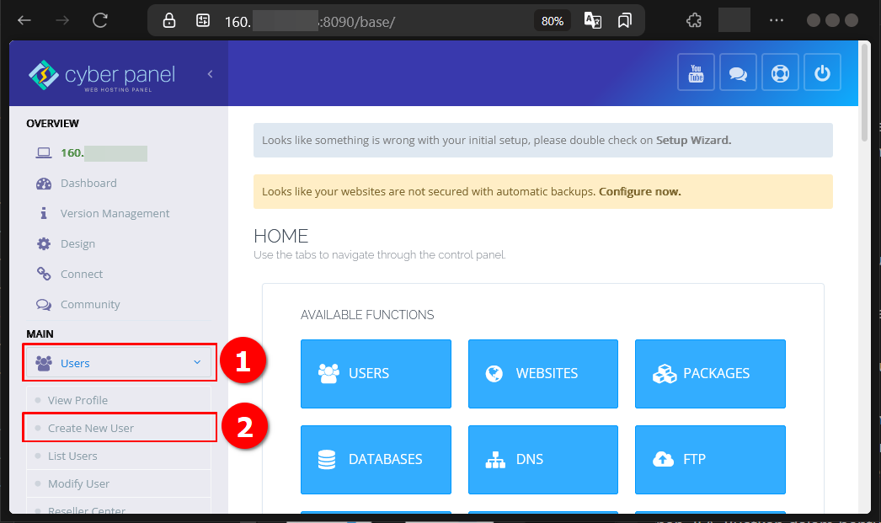Viewport: 881px width, 523px height.
Task: Open the USERS function tile
Action: [376, 374]
